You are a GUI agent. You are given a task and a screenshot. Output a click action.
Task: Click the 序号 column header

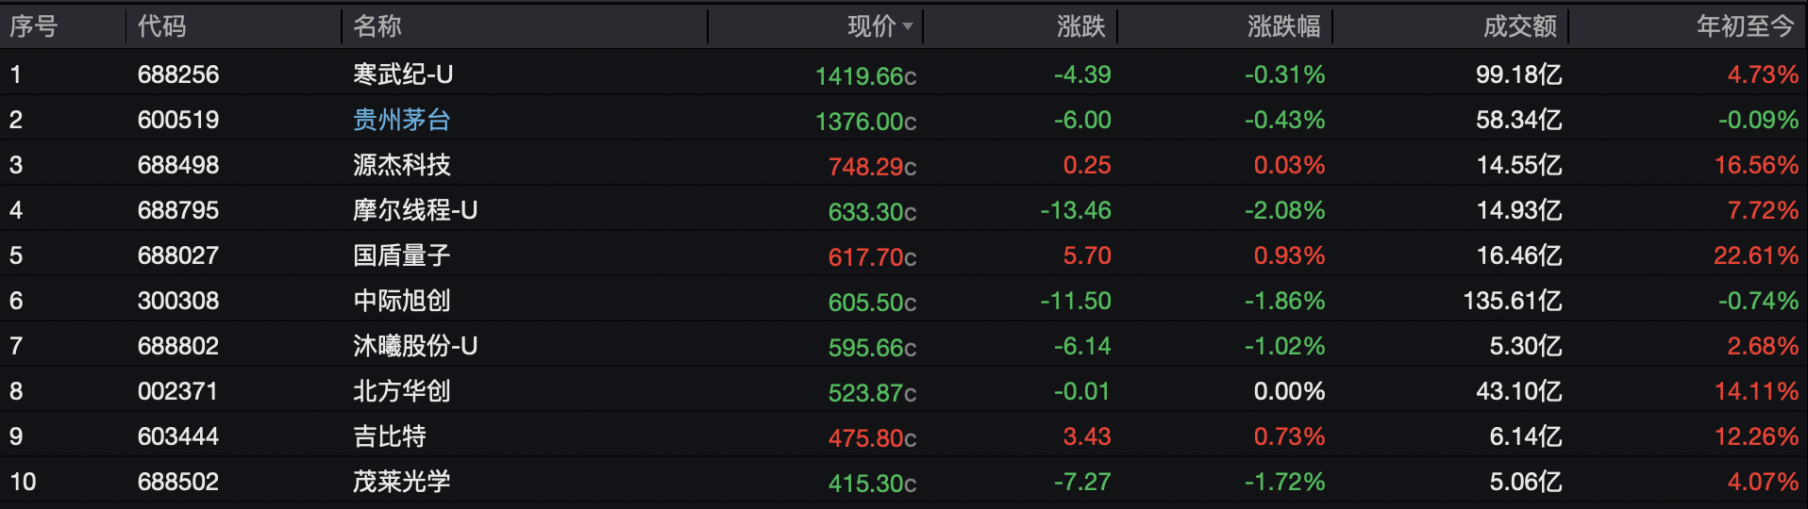[x=34, y=26]
